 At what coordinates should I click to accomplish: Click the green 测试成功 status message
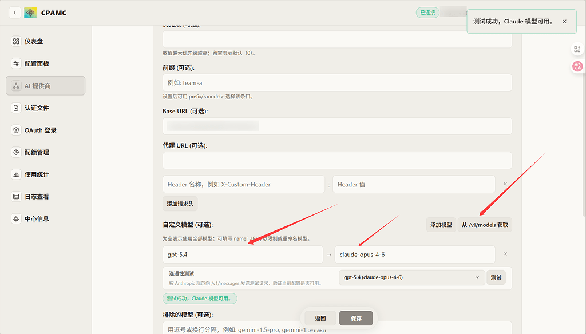(x=200, y=299)
